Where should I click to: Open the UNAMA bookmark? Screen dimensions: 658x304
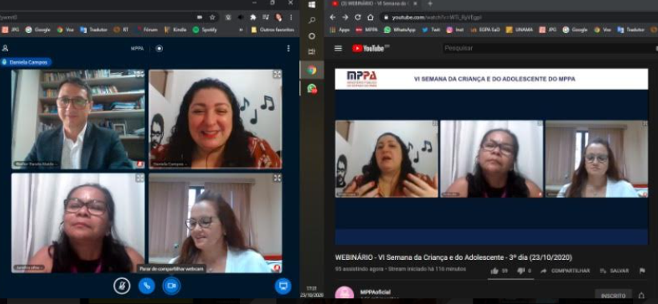coord(519,30)
